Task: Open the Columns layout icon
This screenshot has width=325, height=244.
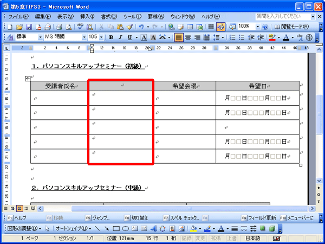Action: 211,27
